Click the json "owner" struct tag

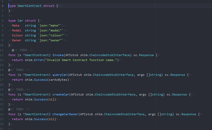[51, 40]
